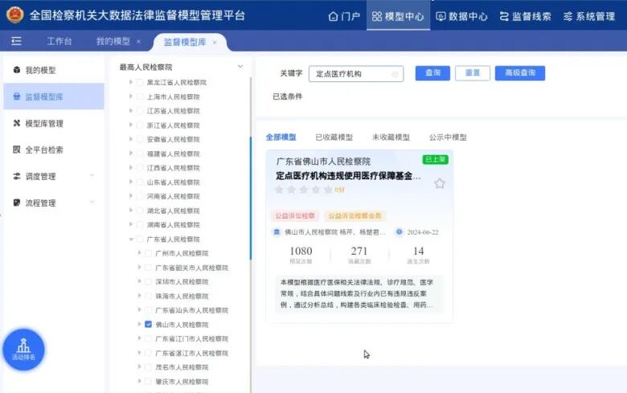The height and width of the screenshot is (393, 627).
Task: Open 我的模型 in the sidebar
Action: [54, 71]
